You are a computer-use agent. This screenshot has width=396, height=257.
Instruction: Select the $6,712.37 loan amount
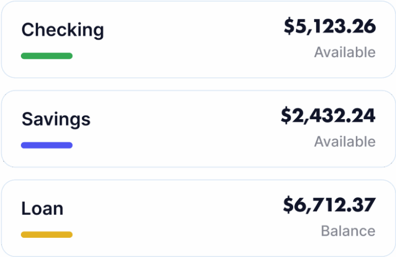tap(329, 205)
